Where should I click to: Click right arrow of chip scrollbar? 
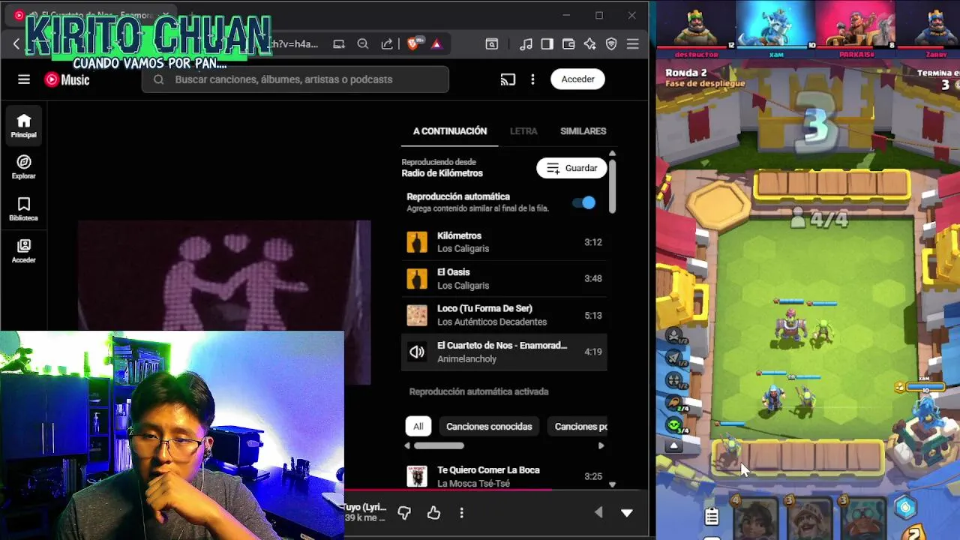click(x=601, y=445)
